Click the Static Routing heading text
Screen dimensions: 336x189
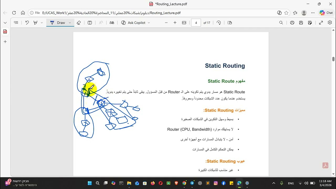coord(225,66)
